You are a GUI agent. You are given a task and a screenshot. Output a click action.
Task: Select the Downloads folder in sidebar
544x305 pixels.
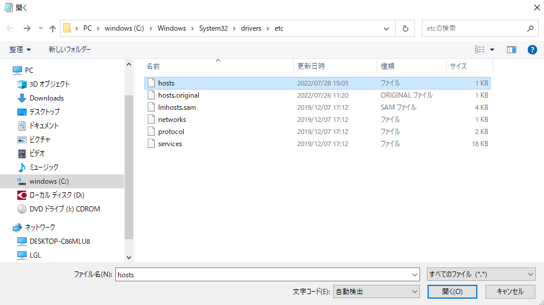point(46,98)
